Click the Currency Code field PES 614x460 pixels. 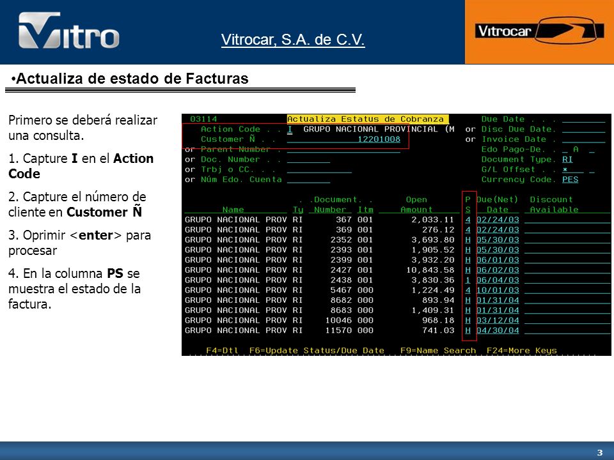(570, 180)
